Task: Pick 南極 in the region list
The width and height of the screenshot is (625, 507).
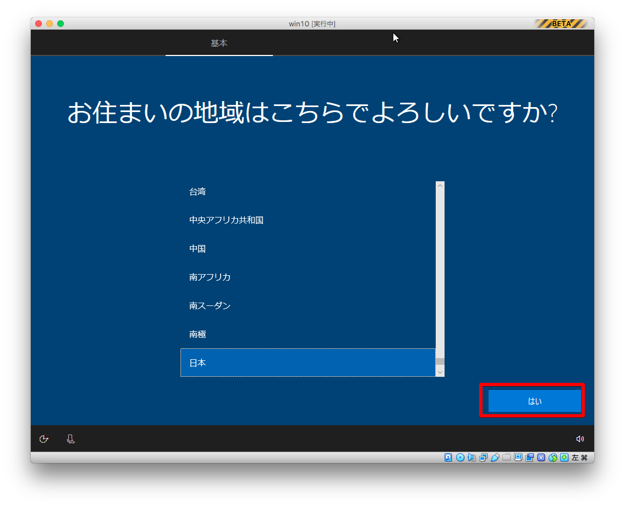Action: point(308,335)
